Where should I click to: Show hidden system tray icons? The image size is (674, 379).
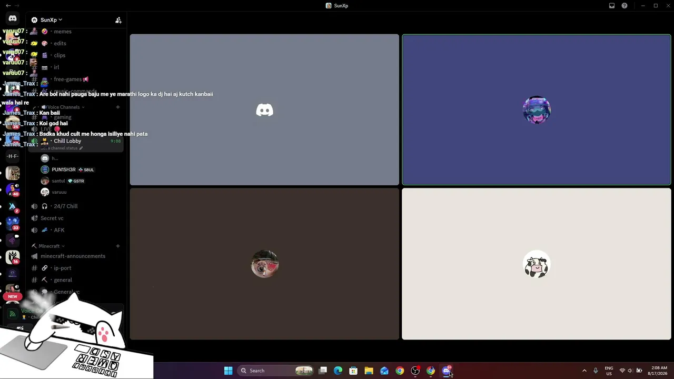(x=584, y=371)
